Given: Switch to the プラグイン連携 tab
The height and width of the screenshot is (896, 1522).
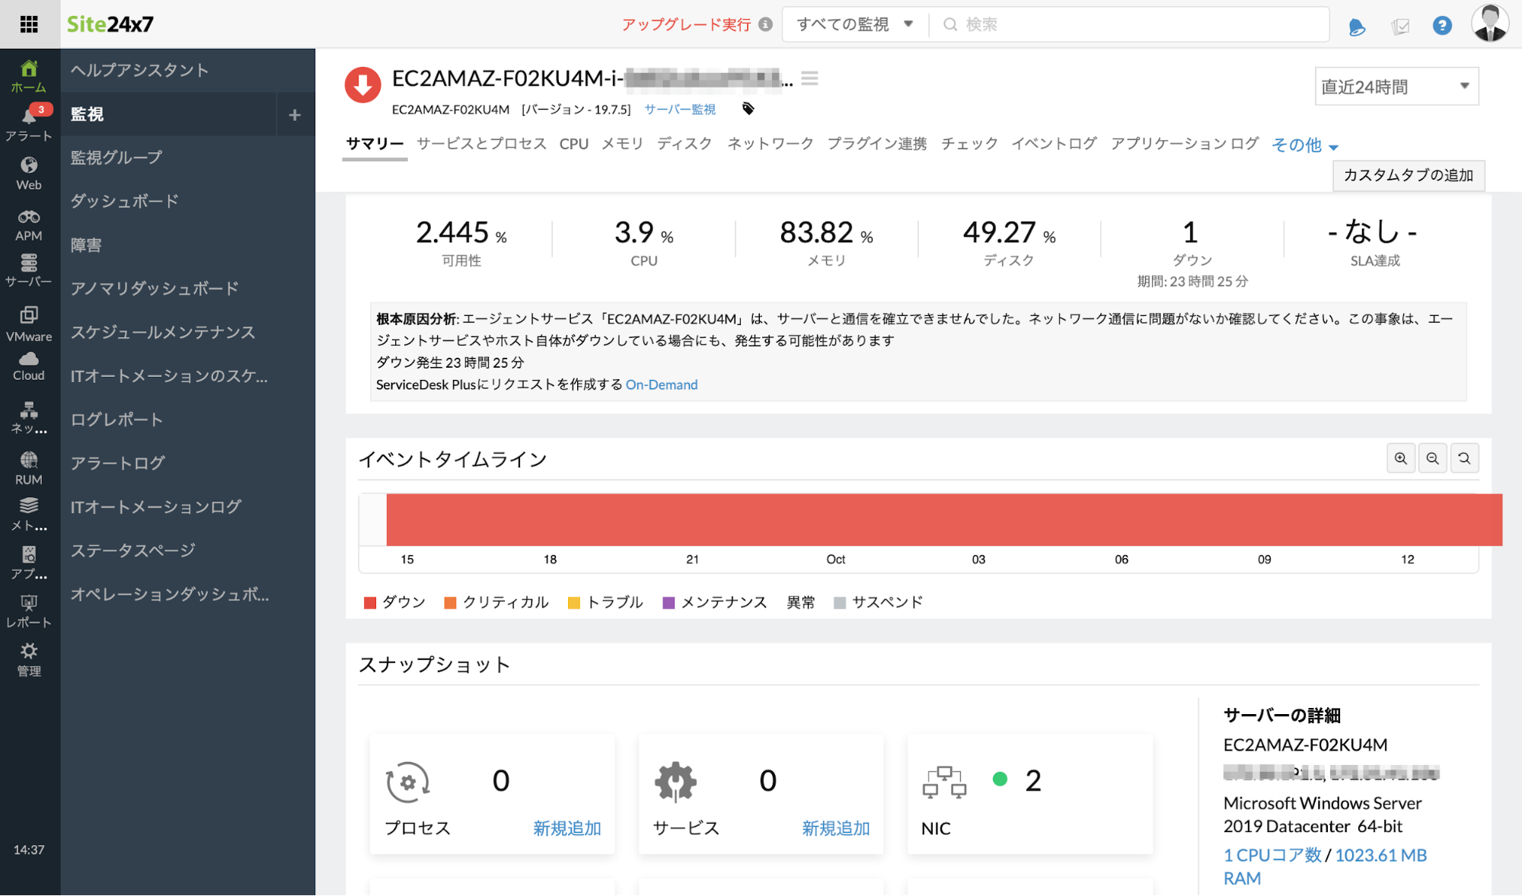Looking at the screenshot, I should tap(876, 143).
